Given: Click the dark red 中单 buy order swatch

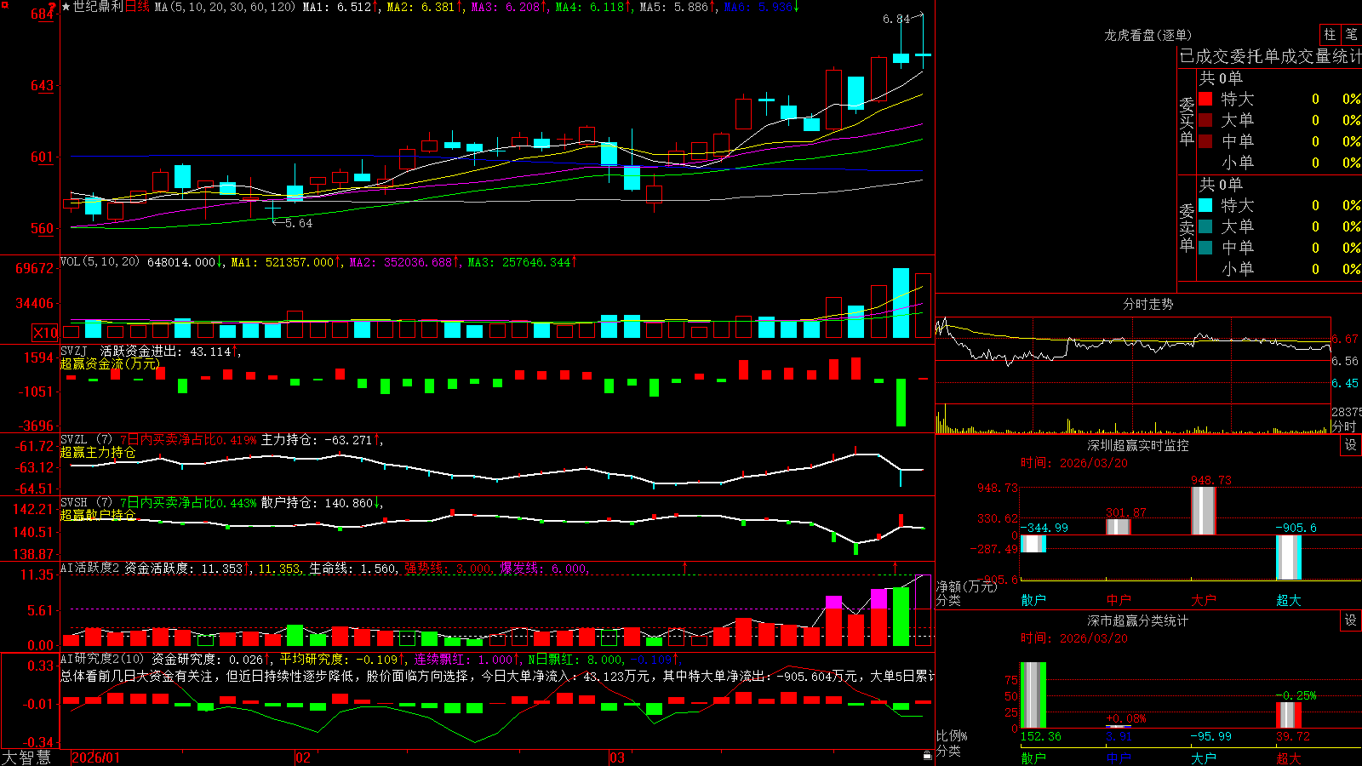Looking at the screenshot, I should tap(1205, 141).
